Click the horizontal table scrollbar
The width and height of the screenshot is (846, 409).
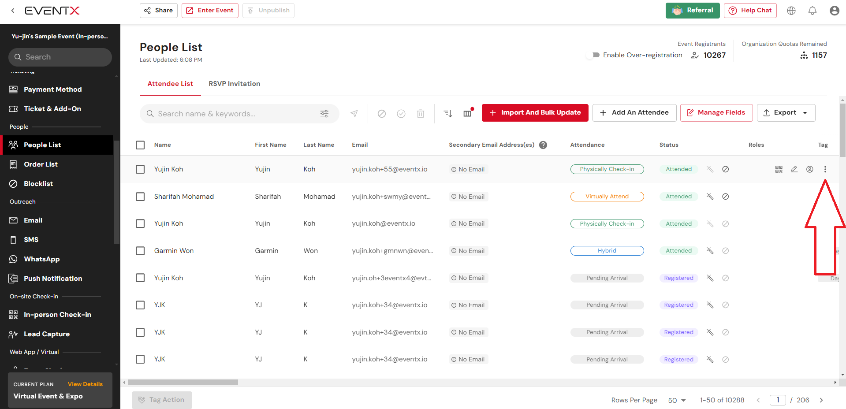click(183, 383)
